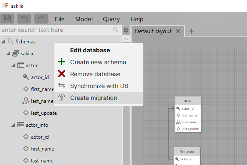Click the undo arrow button
Image resolution: width=247 pixels, height=165 pixels.
(x=24, y=19)
